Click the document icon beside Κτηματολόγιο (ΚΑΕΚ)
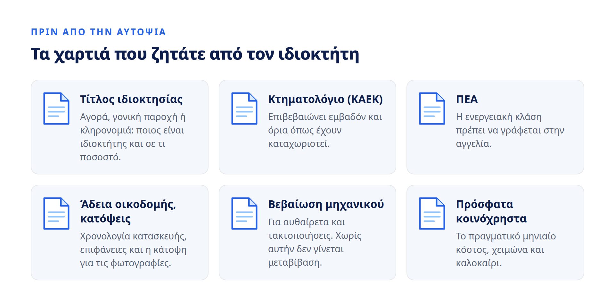Viewport: 615px width, 306px height. 244,109
